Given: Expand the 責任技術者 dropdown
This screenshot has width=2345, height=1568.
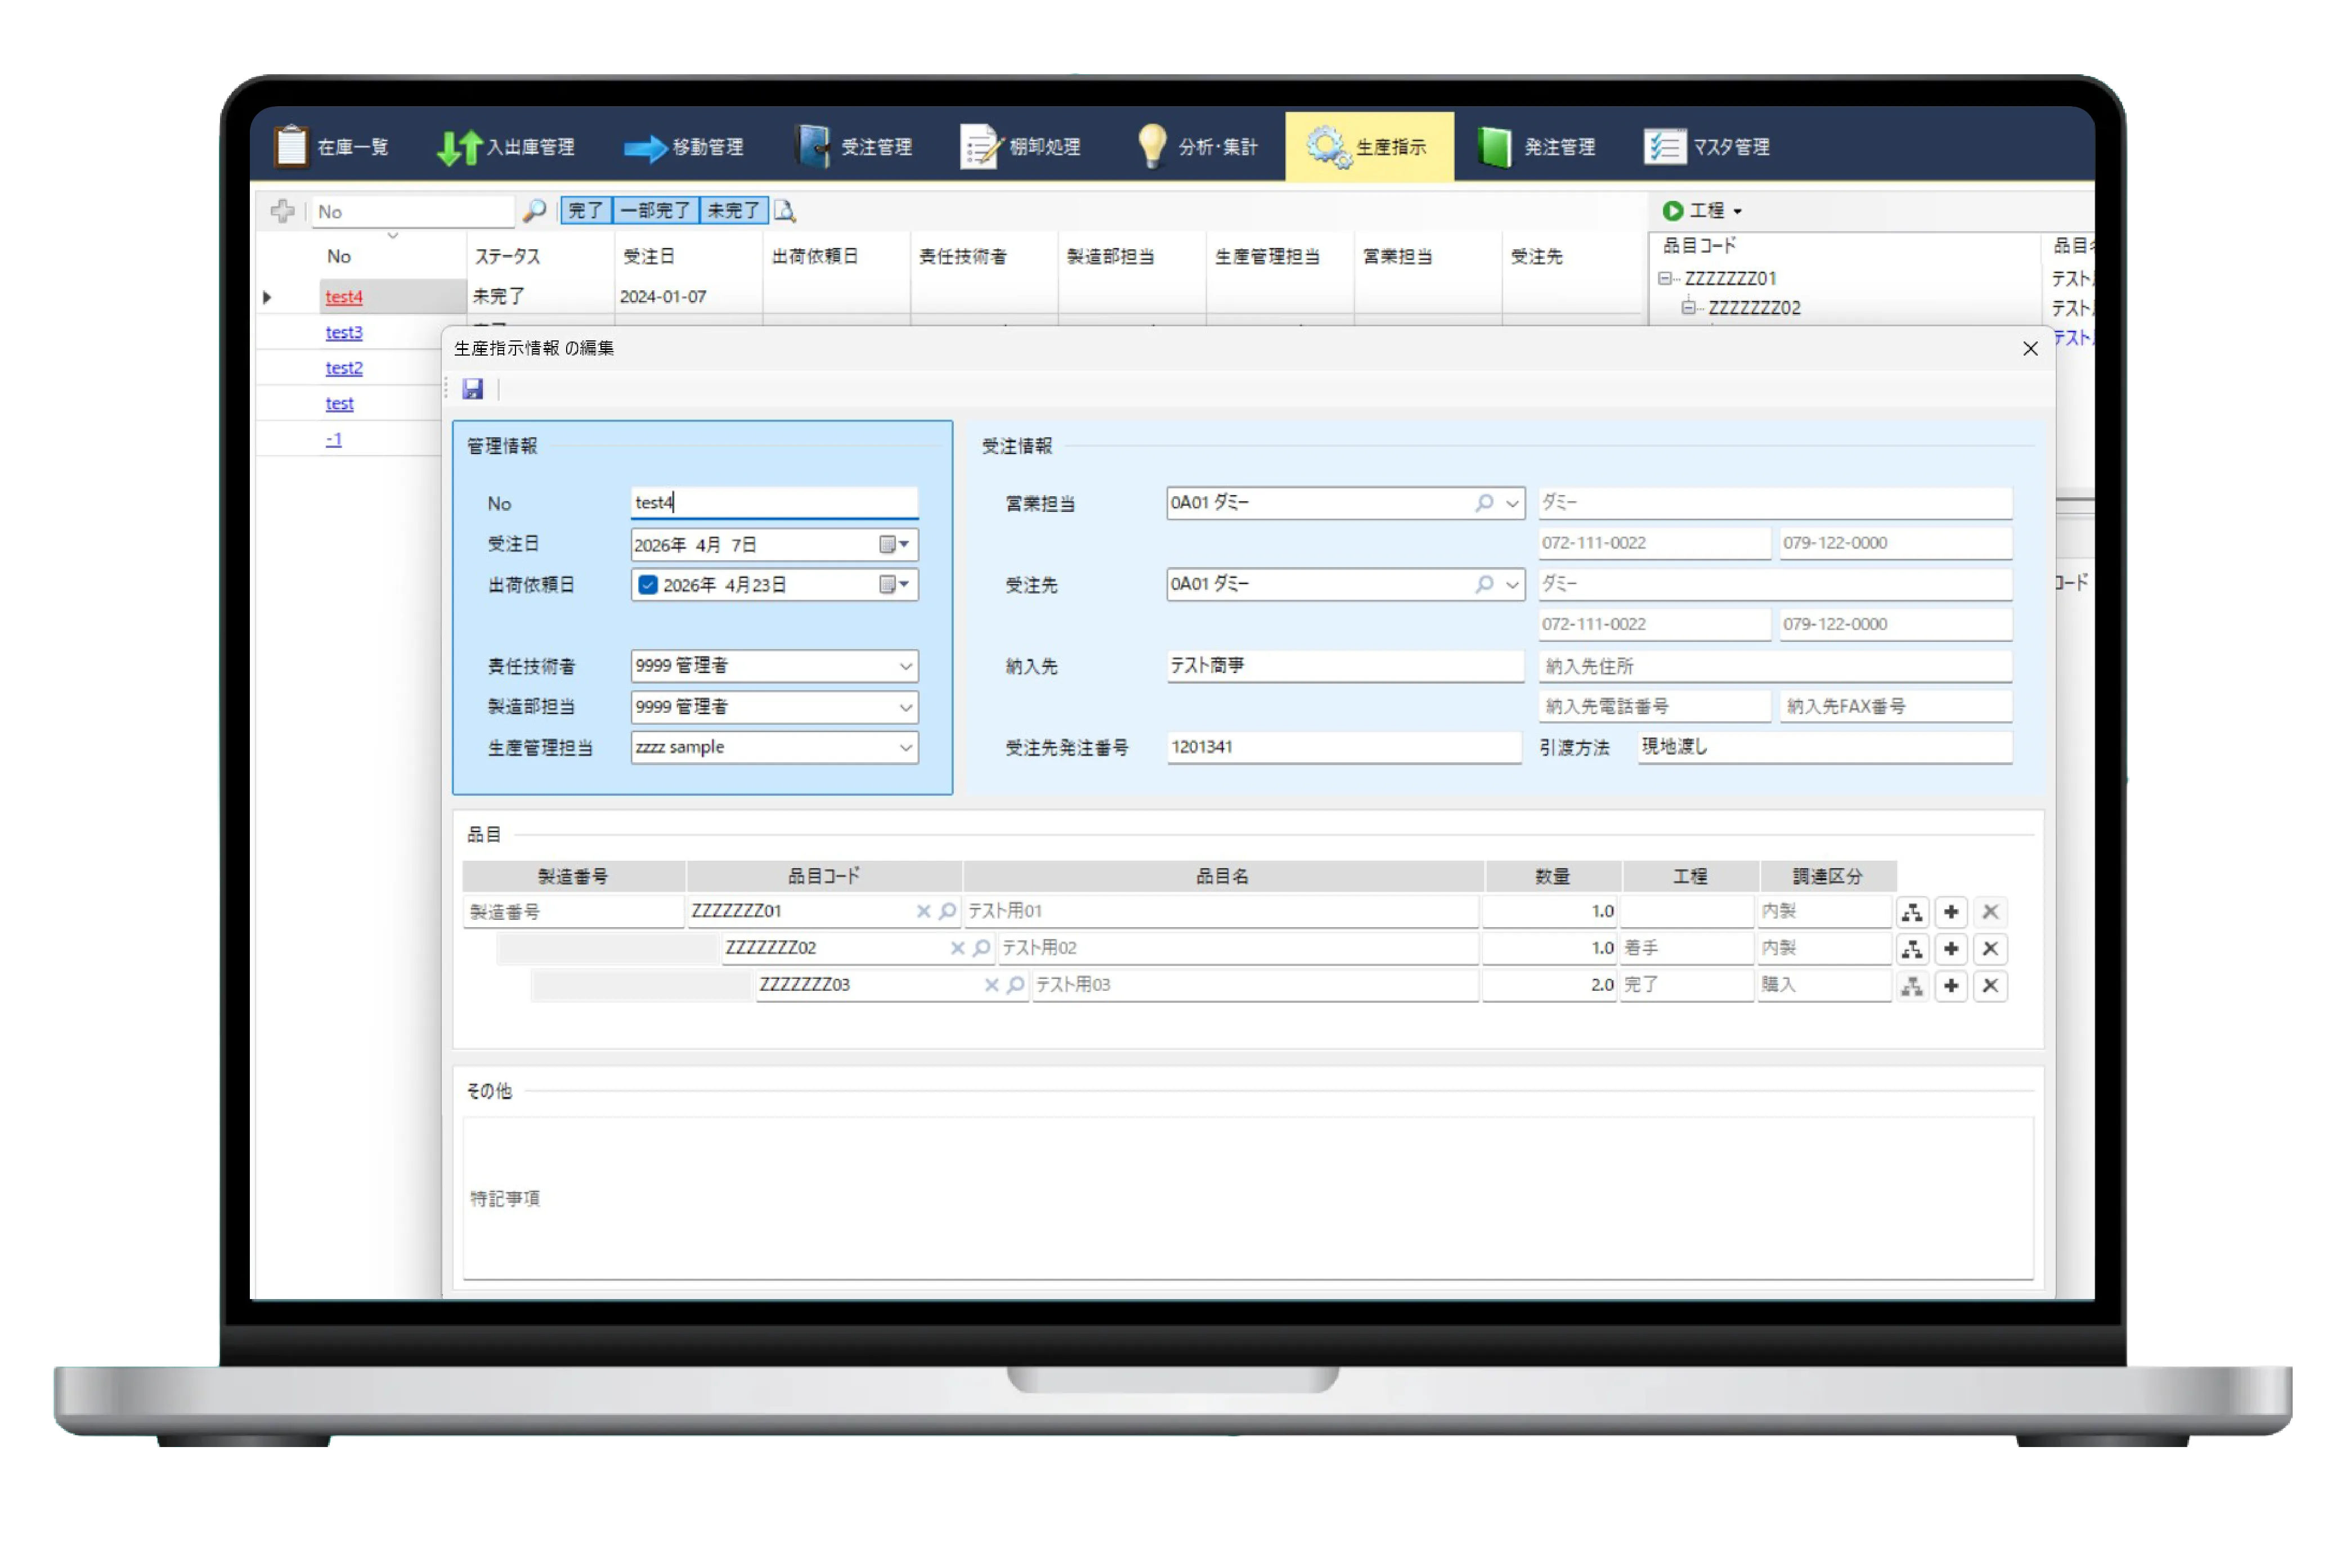Looking at the screenshot, I should tap(905, 666).
